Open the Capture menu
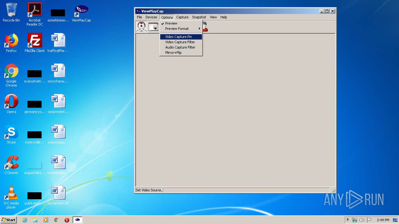Screen dimensions: 399x224 click(182, 17)
